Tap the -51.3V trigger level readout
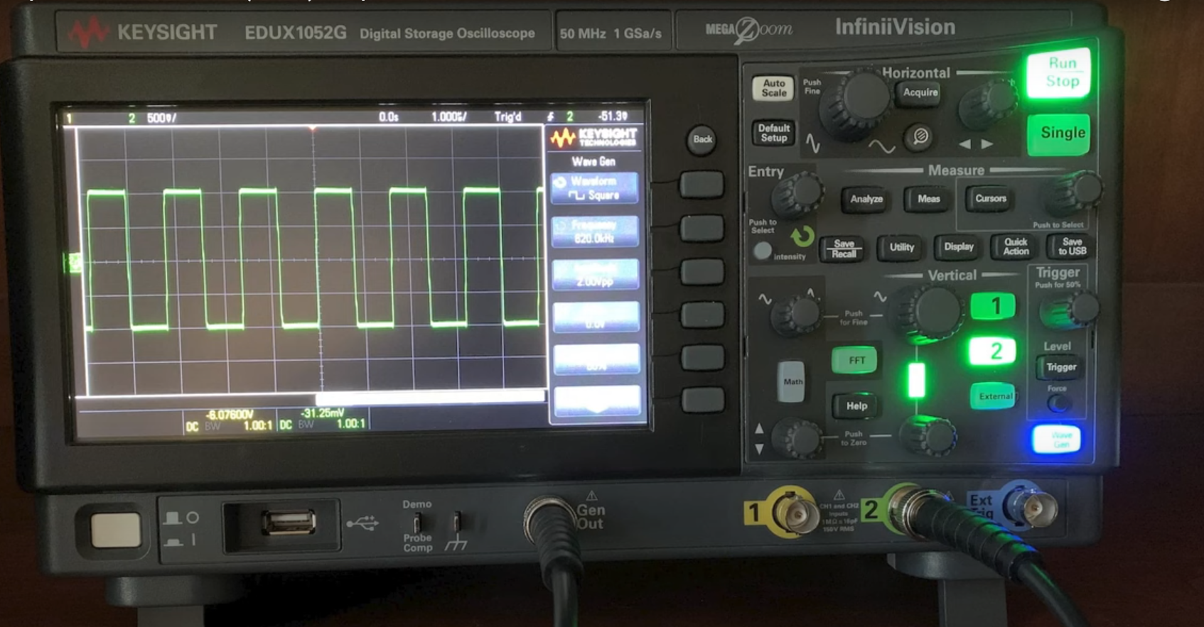Screen dimensions: 1204x627 (612, 116)
